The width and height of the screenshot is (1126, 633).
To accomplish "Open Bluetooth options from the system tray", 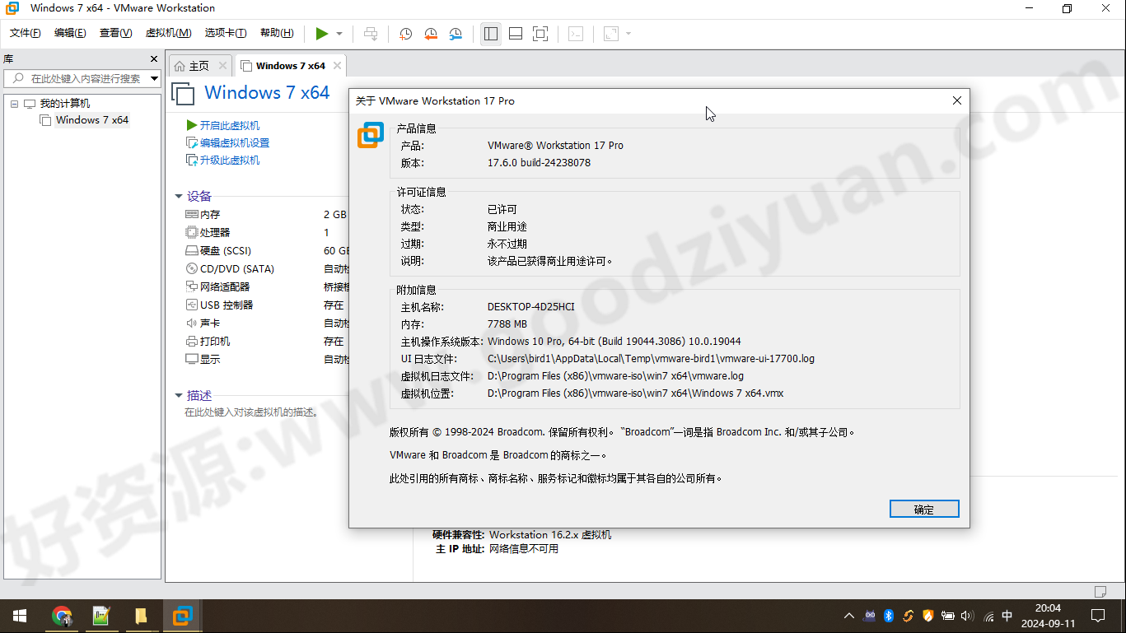I will (x=888, y=615).
